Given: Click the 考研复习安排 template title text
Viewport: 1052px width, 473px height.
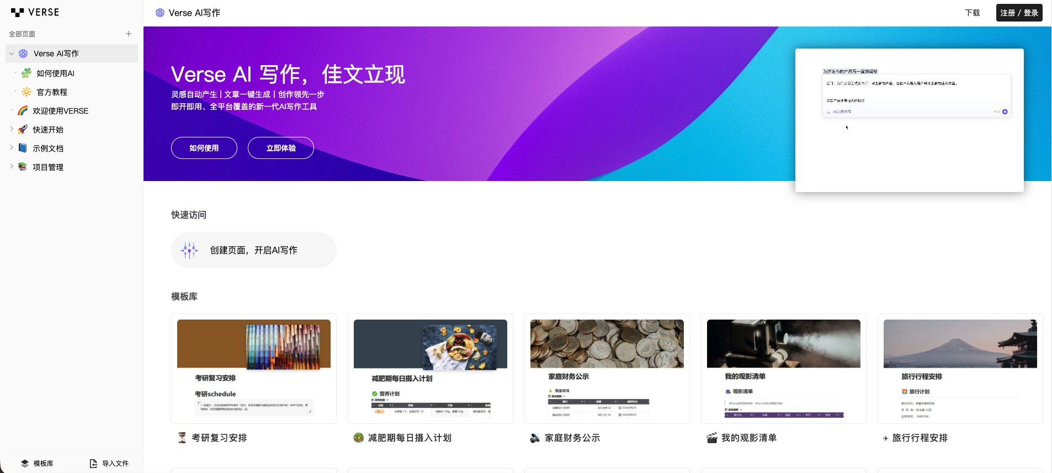Looking at the screenshot, I should pyautogui.click(x=219, y=438).
